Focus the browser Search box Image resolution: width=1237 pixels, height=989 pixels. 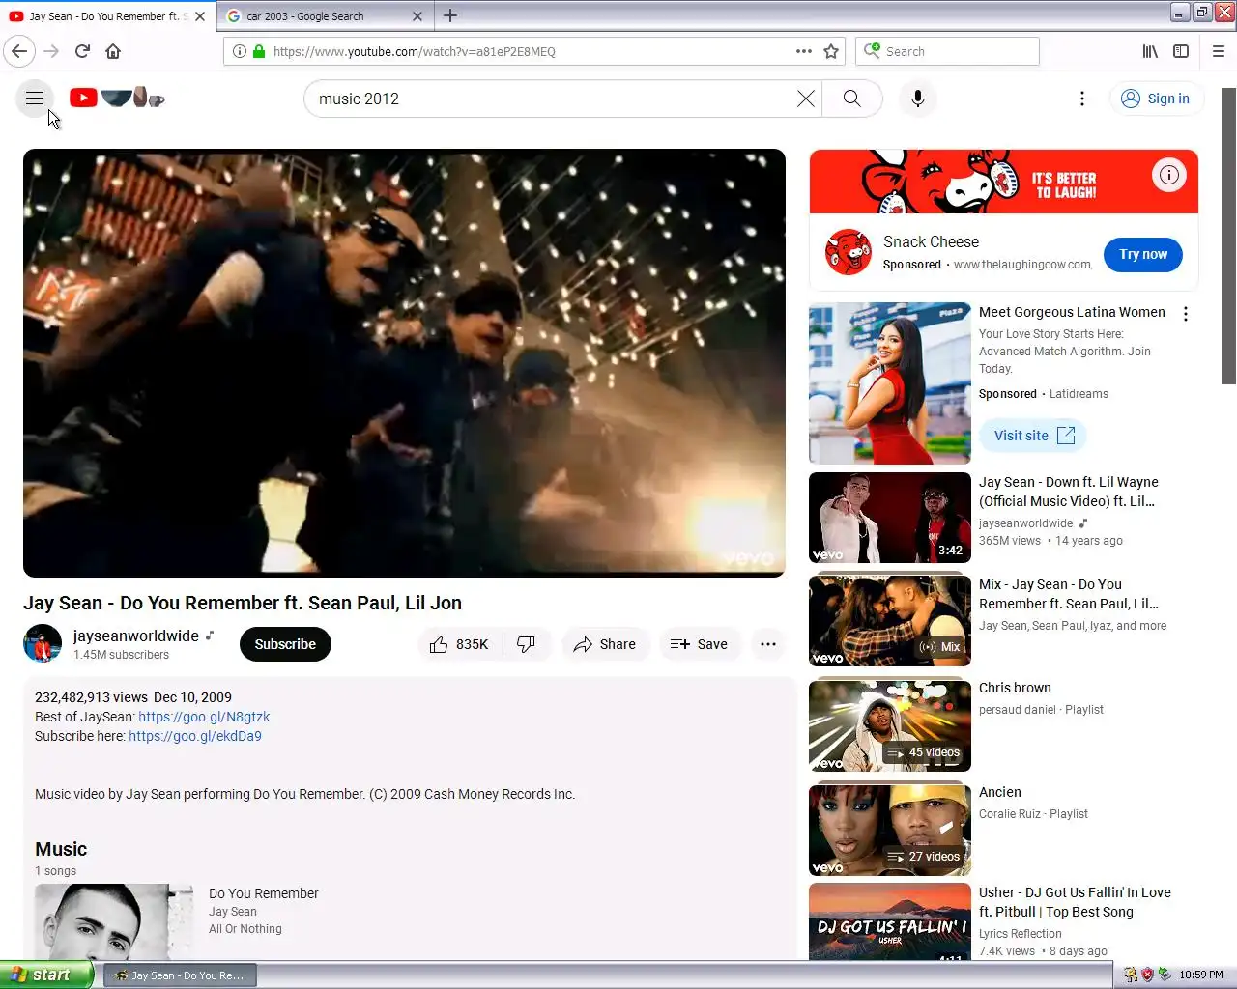click(x=947, y=51)
